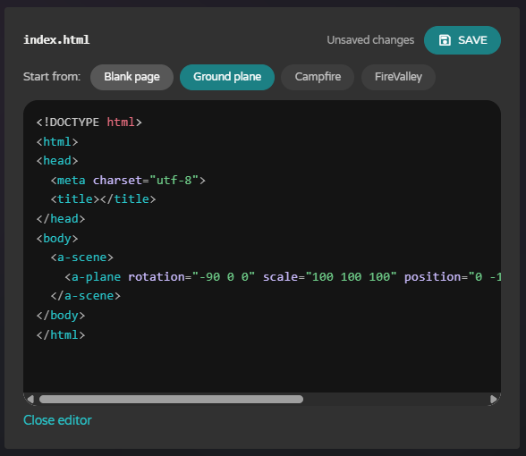526x456 pixels.
Task: Click the closing </a-scene> tag
Action: coord(86,296)
